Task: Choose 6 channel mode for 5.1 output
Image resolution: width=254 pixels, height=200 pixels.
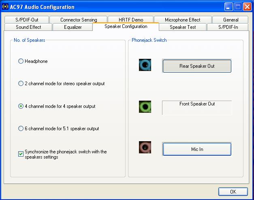Action: [x=21, y=129]
